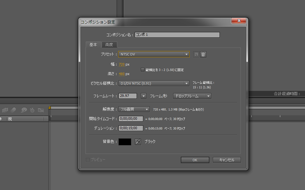Toggle the プレビュー checkbox
Viewport: 305px width, 190px height.
tap(88, 160)
